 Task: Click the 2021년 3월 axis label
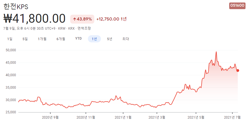[x=157, y=117]
